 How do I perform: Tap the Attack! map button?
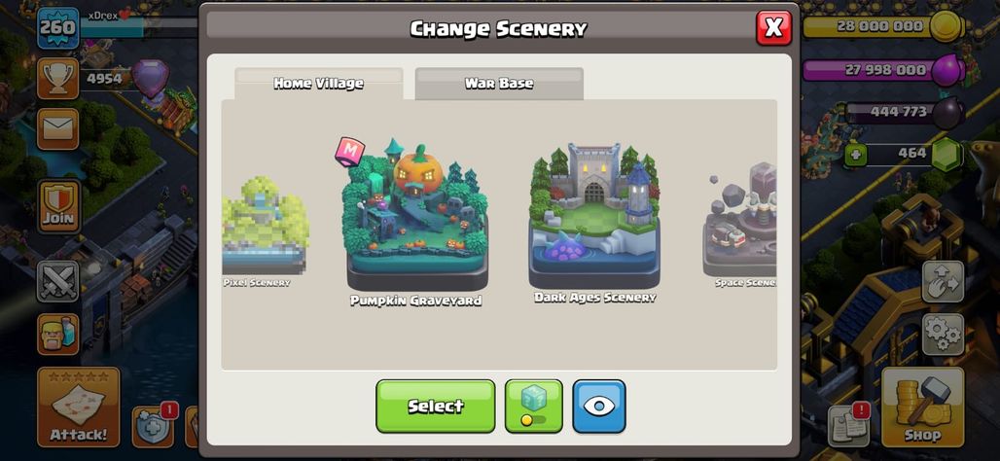pos(79,407)
